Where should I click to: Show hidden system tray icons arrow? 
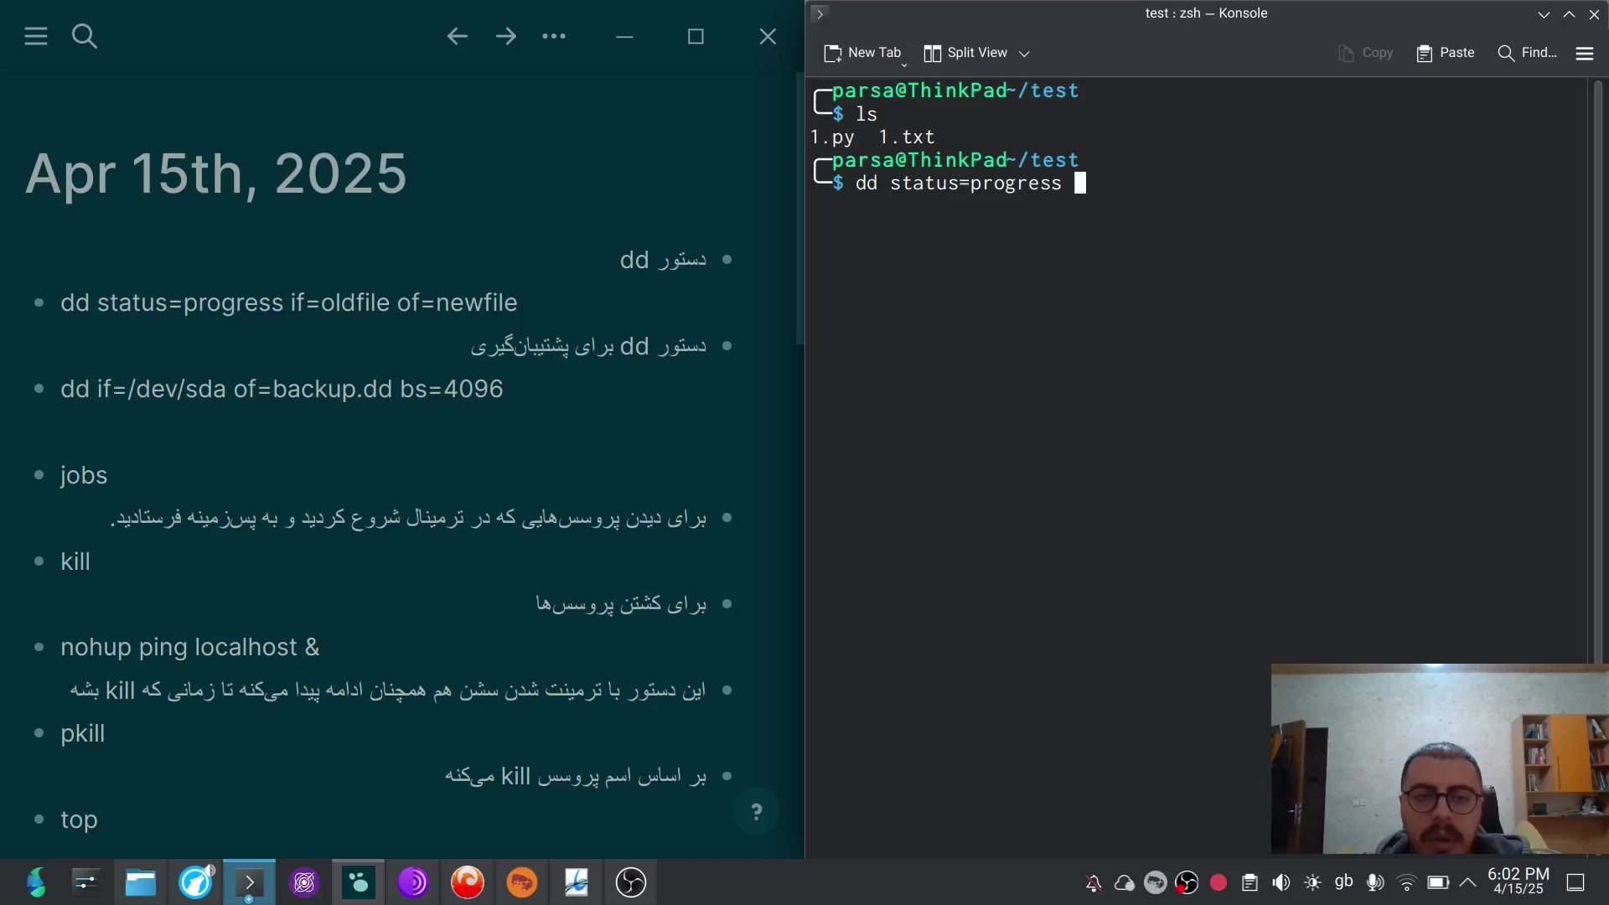coord(1468,882)
